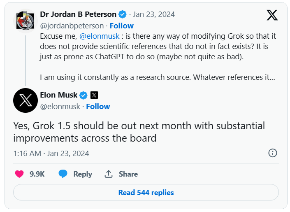
Task: Open Jordan B Peterson's profile avatar
Action: pyautogui.click(x=26, y=21)
